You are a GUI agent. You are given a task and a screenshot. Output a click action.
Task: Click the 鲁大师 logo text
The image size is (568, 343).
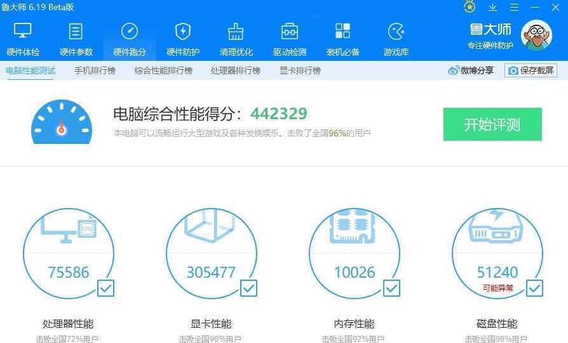490,30
